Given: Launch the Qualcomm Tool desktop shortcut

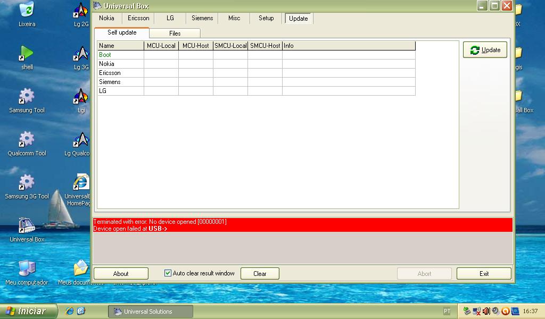Looking at the screenshot, I should (x=27, y=140).
